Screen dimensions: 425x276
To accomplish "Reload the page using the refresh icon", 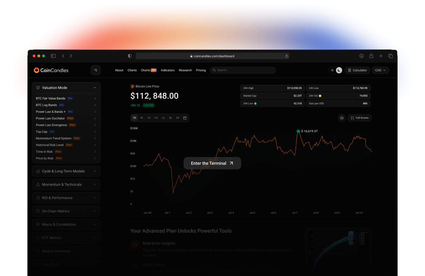I will pos(286,56).
